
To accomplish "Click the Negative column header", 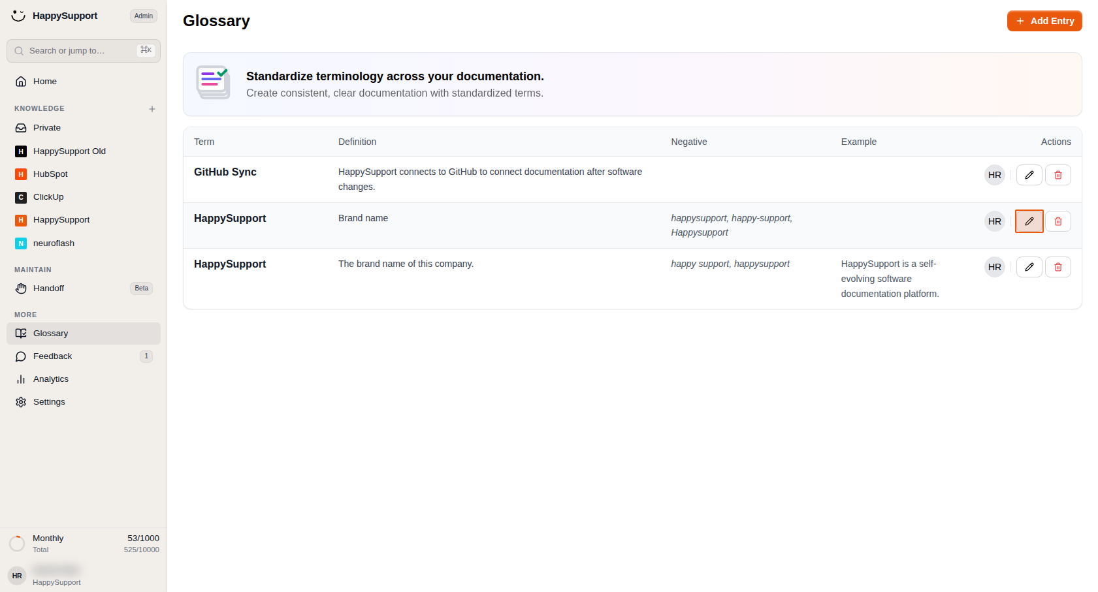I will 689,142.
